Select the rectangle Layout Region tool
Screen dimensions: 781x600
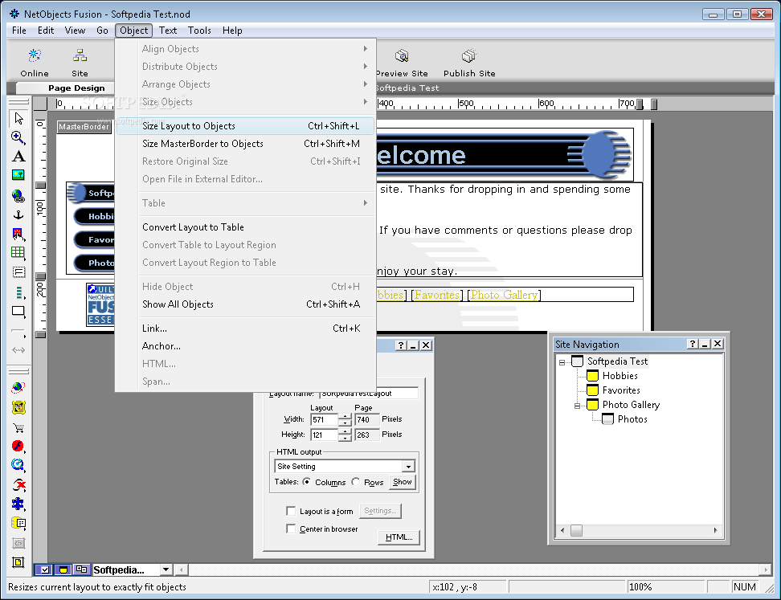(18, 312)
